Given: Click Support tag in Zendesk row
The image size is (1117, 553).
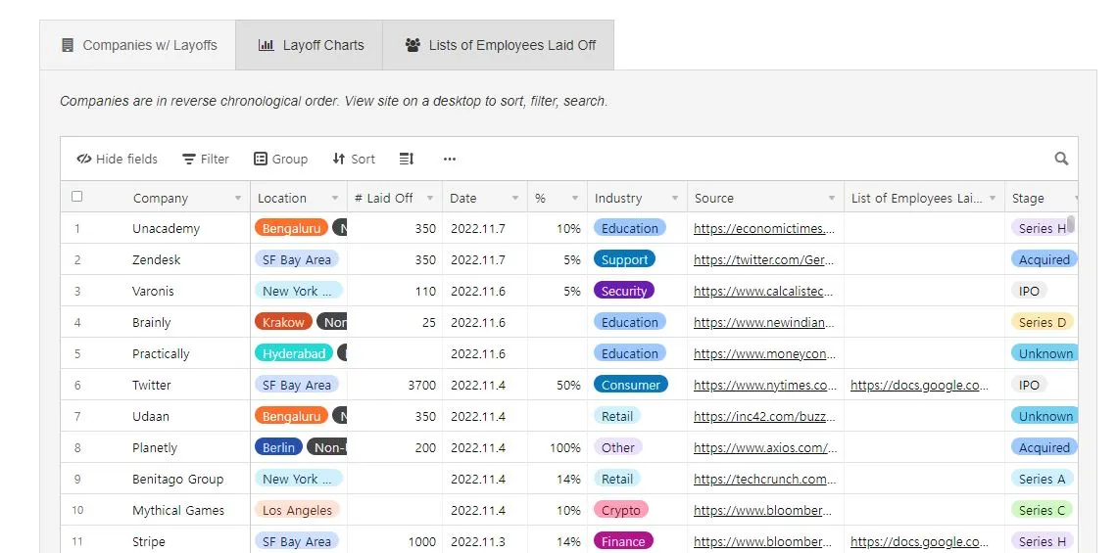Looking at the screenshot, I should coord(624,259).
